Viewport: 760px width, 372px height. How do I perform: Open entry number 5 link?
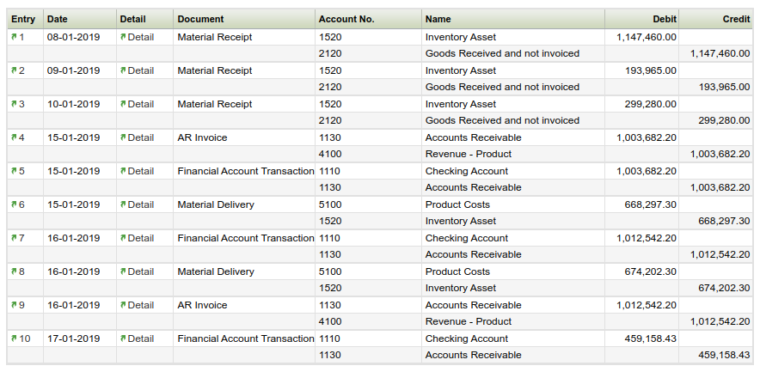coord(21,171)
